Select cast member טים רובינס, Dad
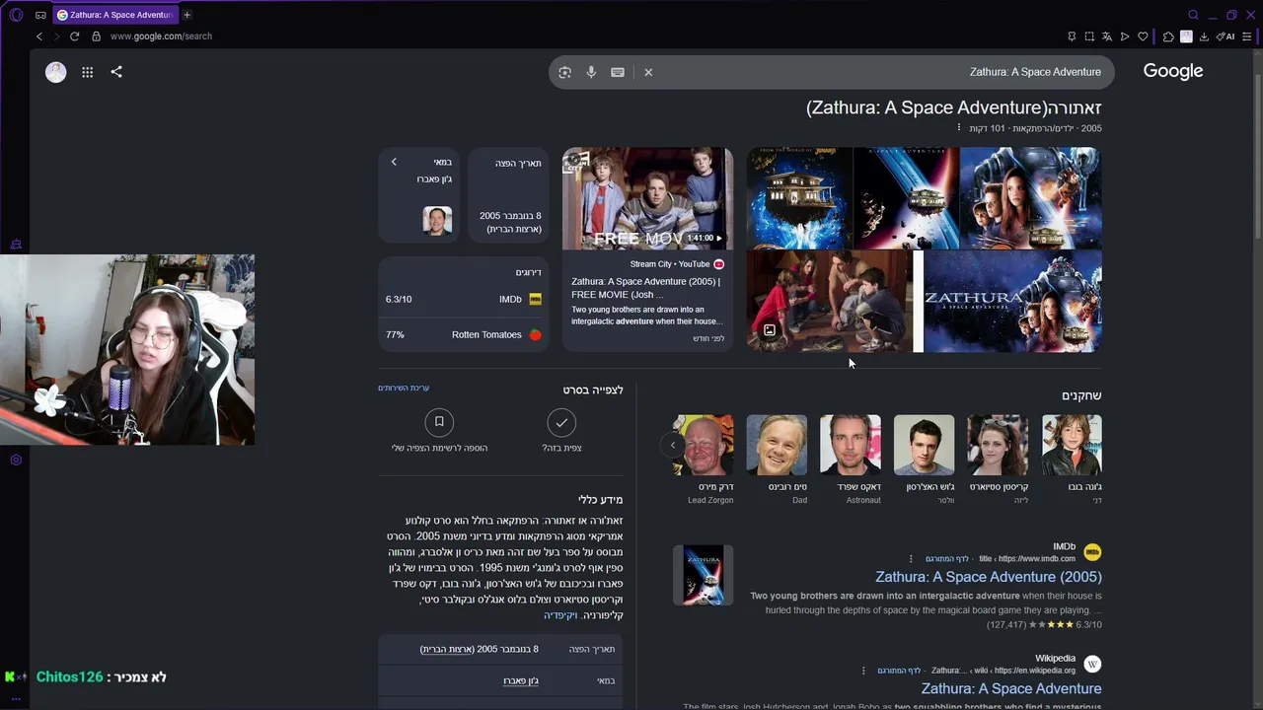This screenshot has height=710, width=1263. pyautogui.click(x=777, y=460)
